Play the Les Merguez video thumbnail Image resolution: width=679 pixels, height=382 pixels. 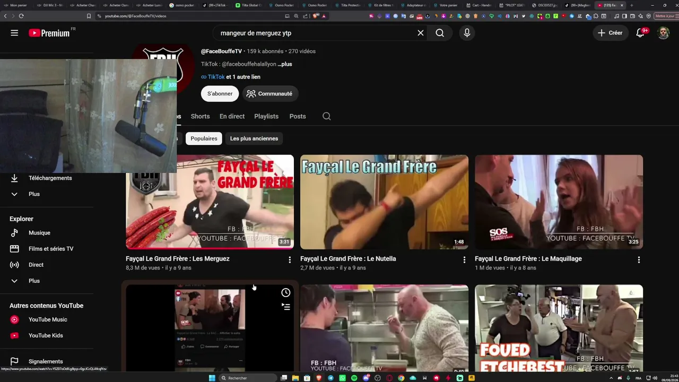(x=210, y=202)
